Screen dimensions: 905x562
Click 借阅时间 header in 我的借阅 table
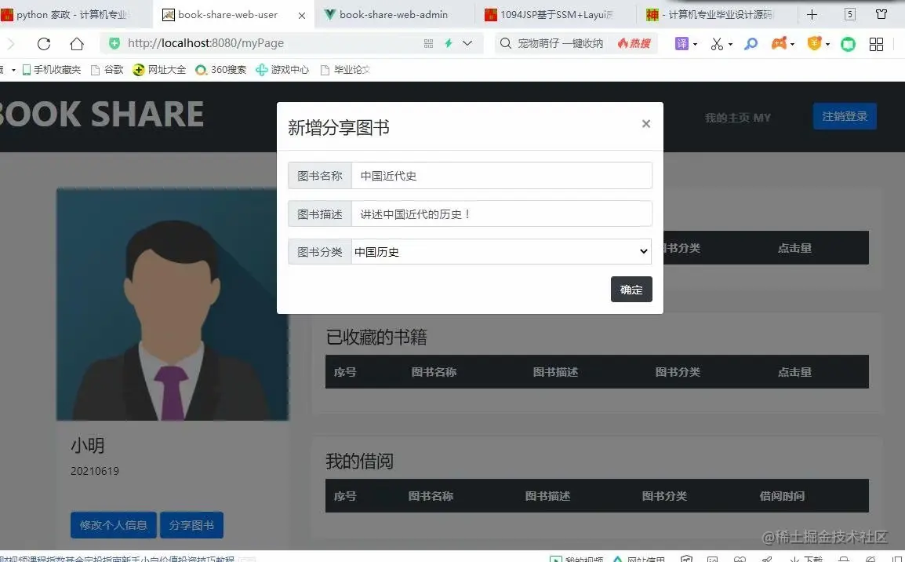782,496
